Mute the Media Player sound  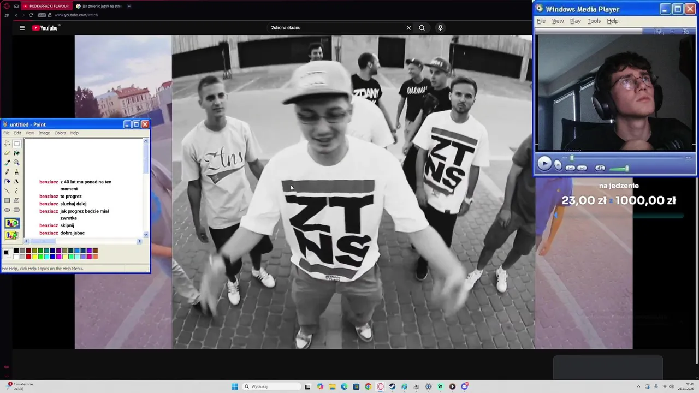[x=600, y=168]
